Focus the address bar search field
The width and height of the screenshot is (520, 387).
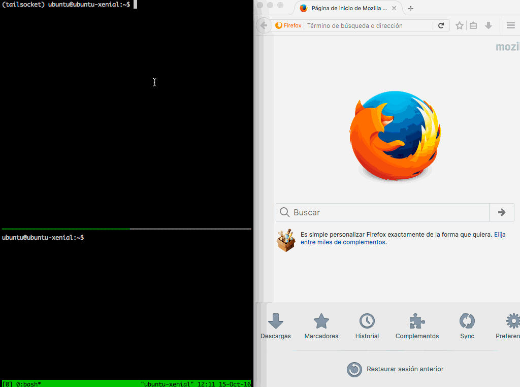[369, 25]
